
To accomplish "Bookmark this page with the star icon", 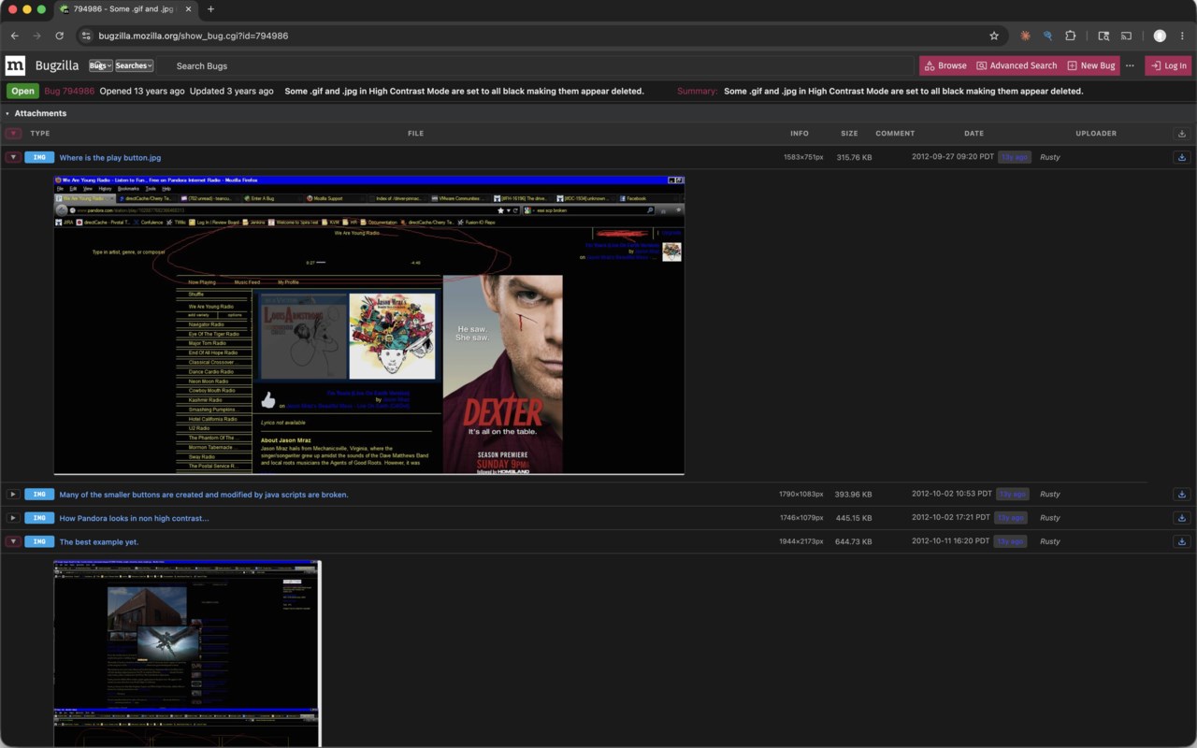I will pos(994,36).
